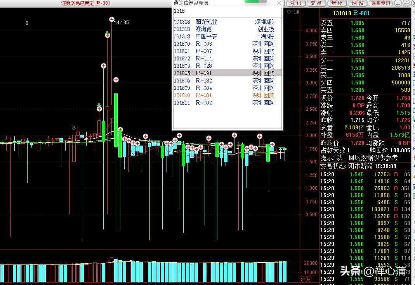Click the diamond icon above the price axis
The height and width of the screenshot is (285, 415).
tap(289, 12)
